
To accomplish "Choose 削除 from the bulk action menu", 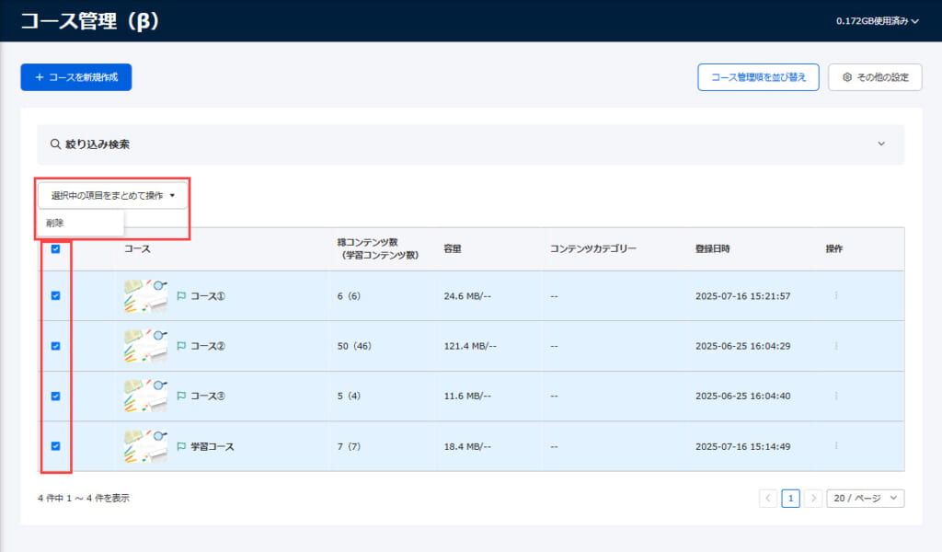I will 81,223.
